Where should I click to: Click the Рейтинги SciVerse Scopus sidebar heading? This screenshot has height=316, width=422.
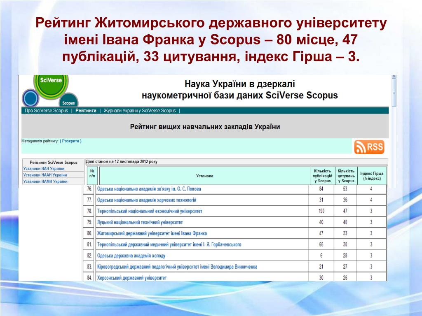(53, 162)
